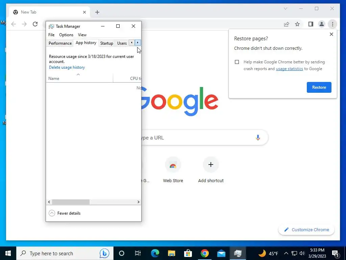Click the taskbar search box
This screenshot has width=346, height=260.
tap(65, 253)
